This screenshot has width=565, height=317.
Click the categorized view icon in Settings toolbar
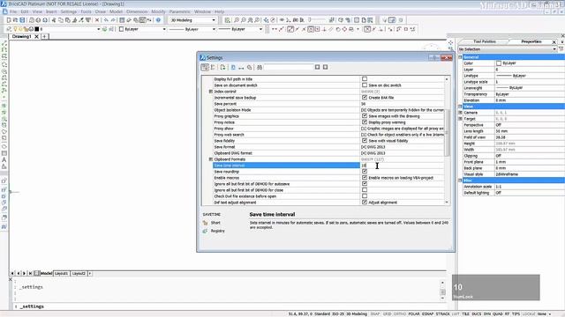coord(205,67)
